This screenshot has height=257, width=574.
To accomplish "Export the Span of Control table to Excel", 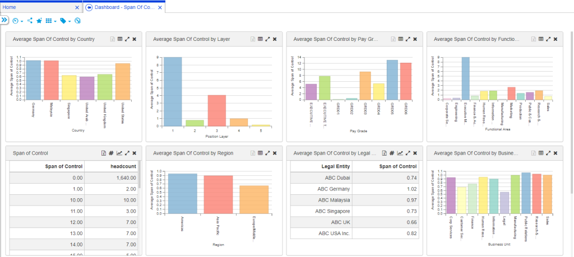I will (103, 153).
